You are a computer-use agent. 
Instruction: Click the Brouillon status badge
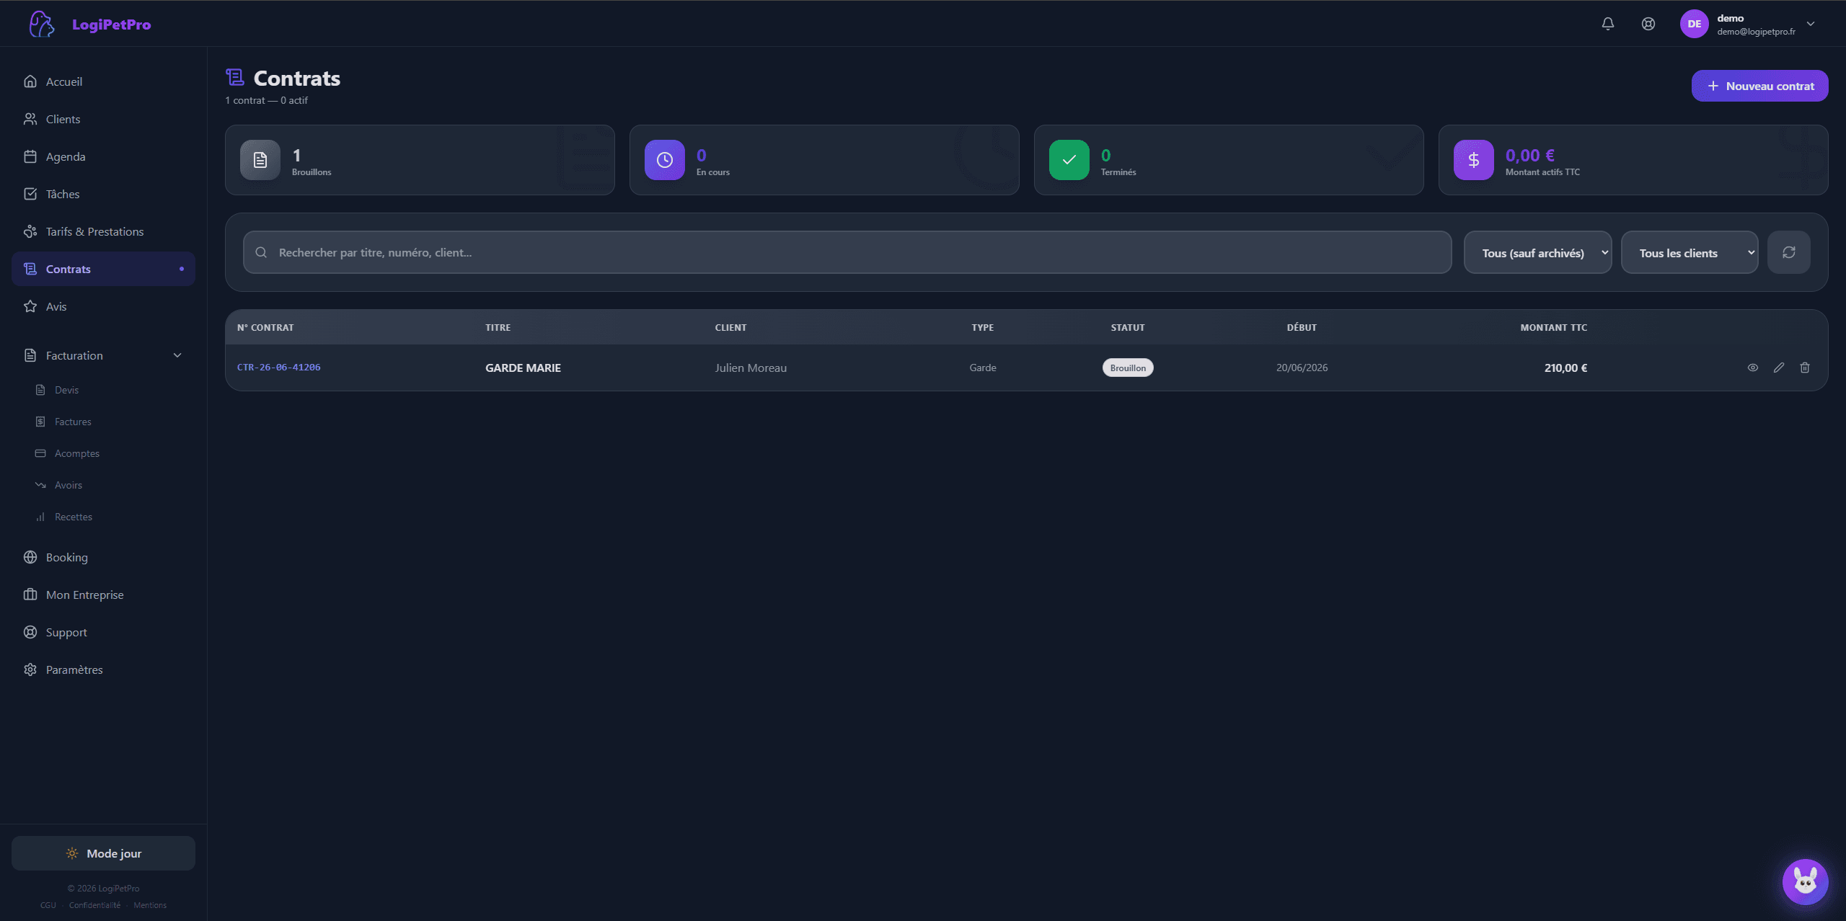[x=1128, y=368]
